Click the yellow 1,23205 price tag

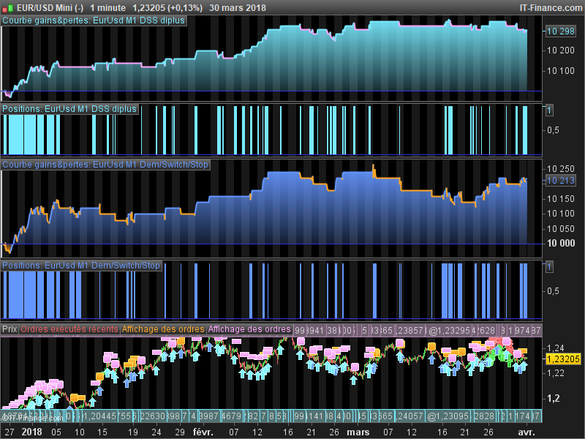[x=563, y=359]
